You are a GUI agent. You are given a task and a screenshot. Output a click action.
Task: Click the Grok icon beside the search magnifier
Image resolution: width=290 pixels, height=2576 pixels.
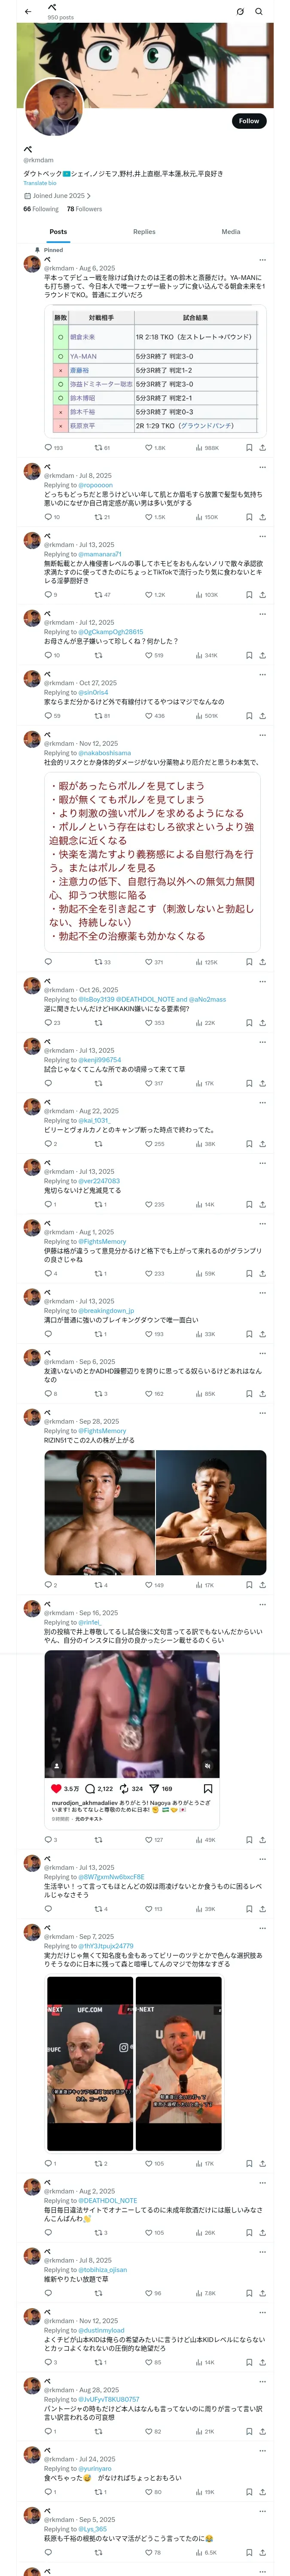240,12
